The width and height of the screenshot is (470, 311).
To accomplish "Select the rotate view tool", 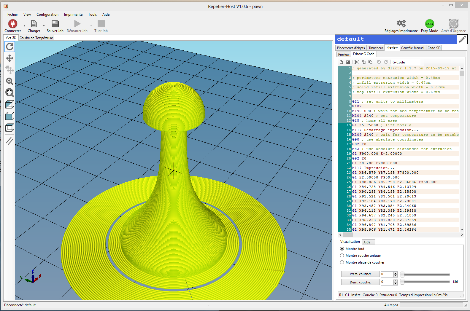I will click(10, 47).
